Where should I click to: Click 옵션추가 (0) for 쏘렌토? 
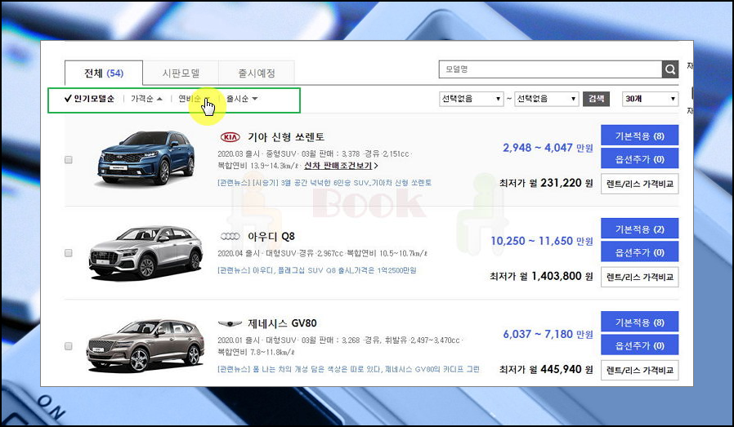pyautogui.click(x=639, y=159)
